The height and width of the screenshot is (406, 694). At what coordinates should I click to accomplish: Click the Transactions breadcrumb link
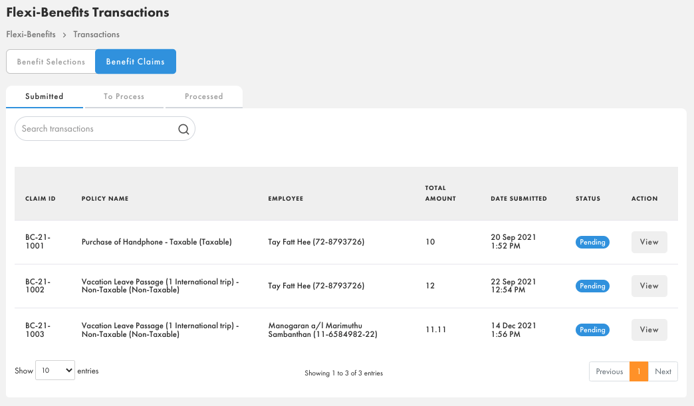(x=96, y=34)
